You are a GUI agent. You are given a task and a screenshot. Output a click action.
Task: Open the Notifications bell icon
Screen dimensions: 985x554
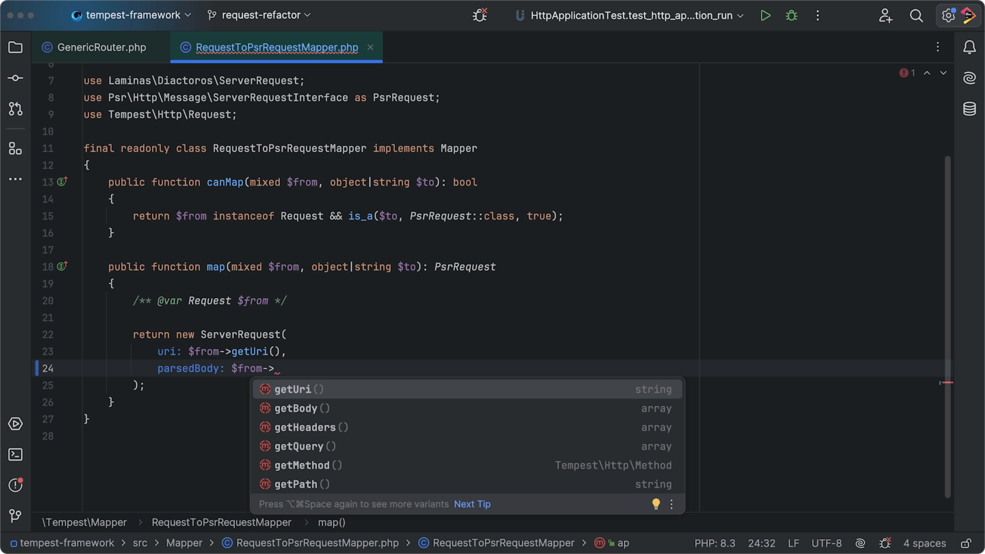tap(969, 47)
